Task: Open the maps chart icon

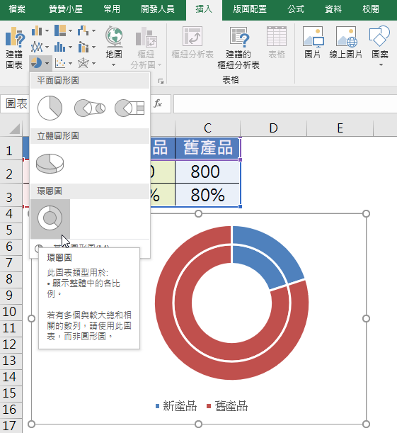Action: click(x=114, y=46)
